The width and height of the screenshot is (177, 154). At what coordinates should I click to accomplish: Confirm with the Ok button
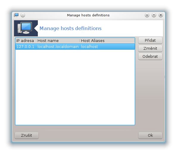click(x=150, y=136)
